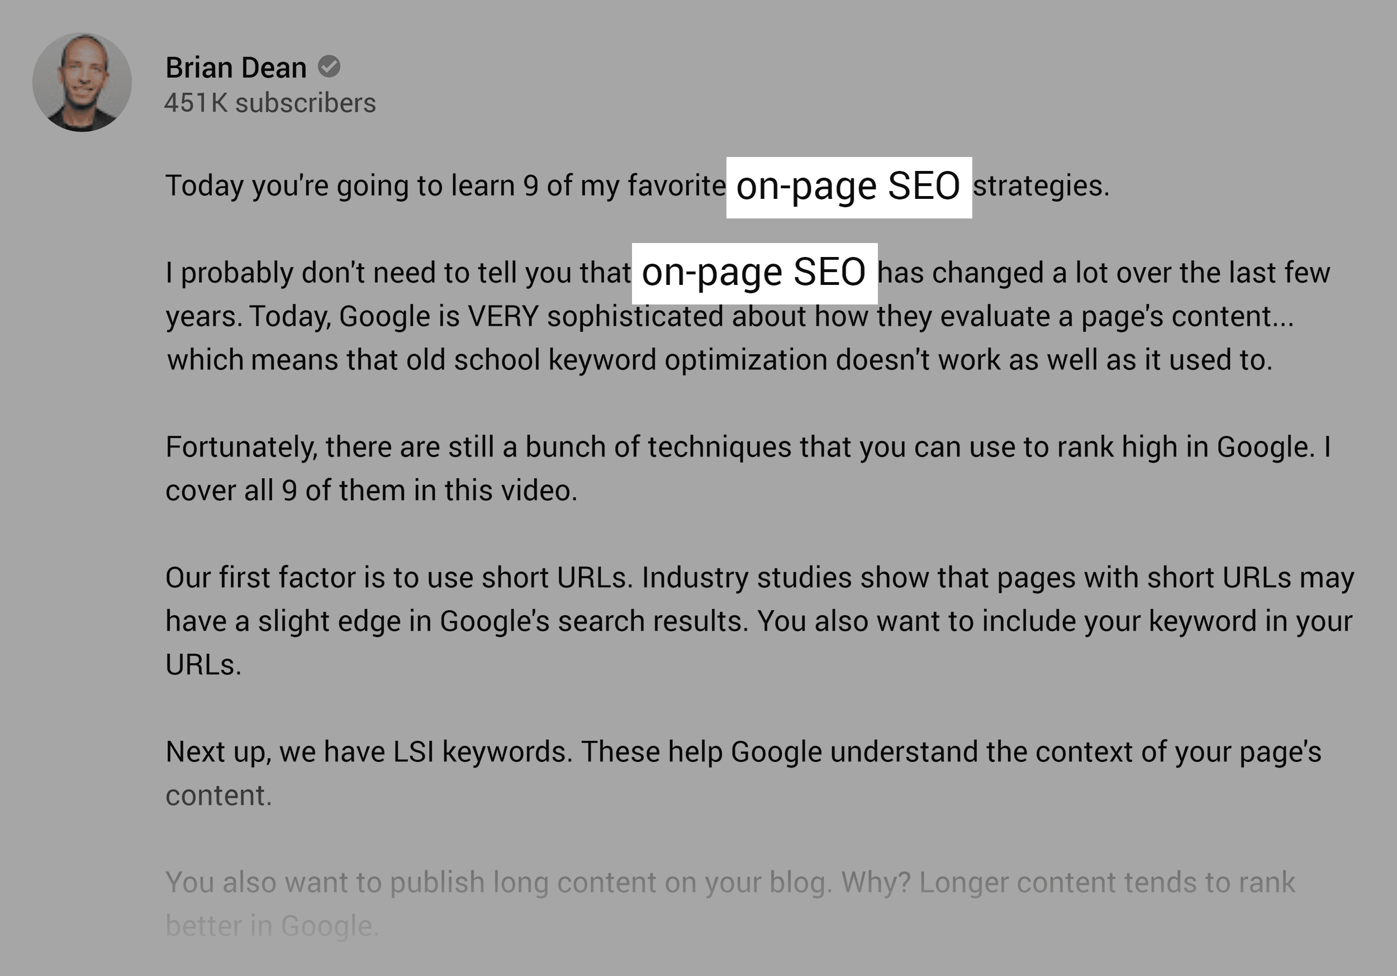Click 'Next up, we have LSI keywords' line
Image resolution: width=1397 pixels, height=976 pixels.
click(x=744, y=753)
